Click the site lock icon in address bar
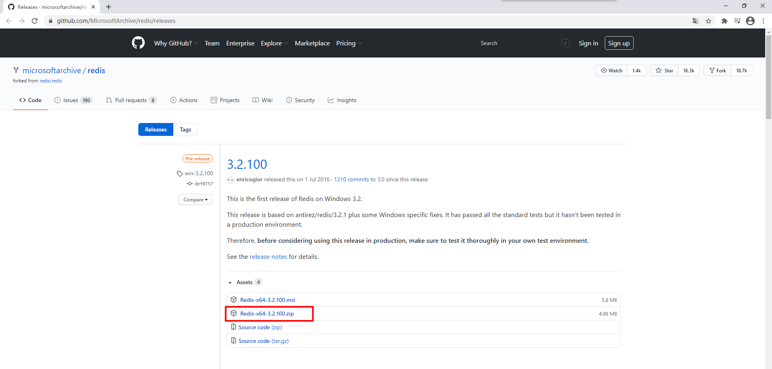Viewport: 772px width, 369px height. click(x=51, y=21)
